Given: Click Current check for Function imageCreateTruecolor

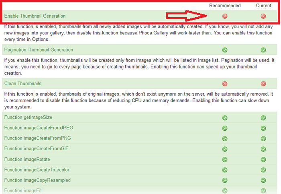Looking at the screenshot, I should tap(263, 170).
